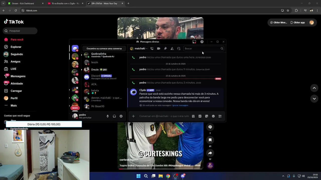Click the TikTok Pesquisar search box

(20, 31)
